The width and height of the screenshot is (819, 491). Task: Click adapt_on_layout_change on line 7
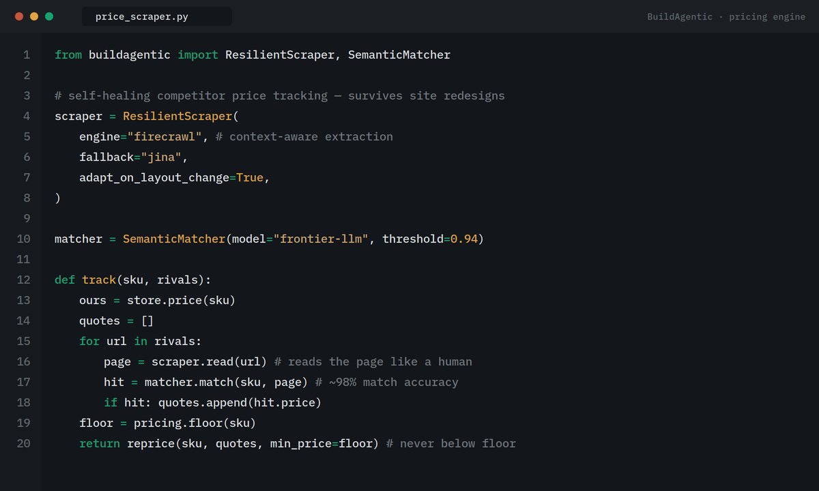point(154,177)
